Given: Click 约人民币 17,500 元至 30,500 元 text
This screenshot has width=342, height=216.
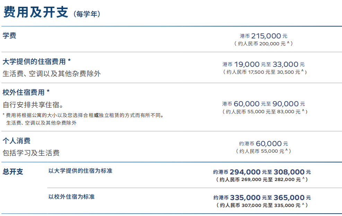Looking at the screenshot, I should pos(265,72).
